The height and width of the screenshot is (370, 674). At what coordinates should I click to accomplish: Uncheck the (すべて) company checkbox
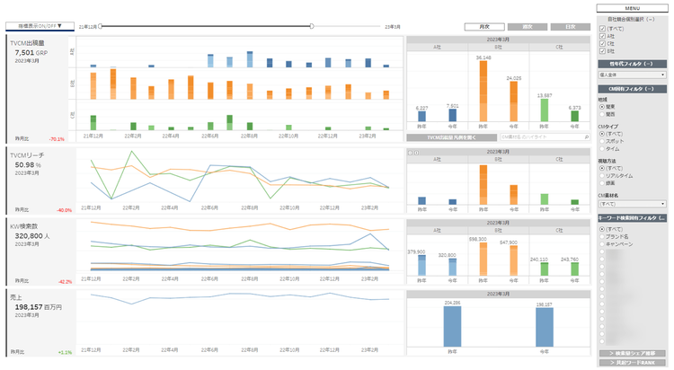click(602, 29)
